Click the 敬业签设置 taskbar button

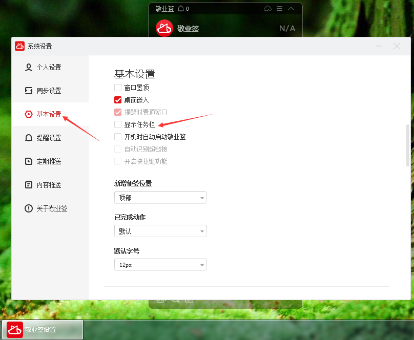click(x=43, y=329)
